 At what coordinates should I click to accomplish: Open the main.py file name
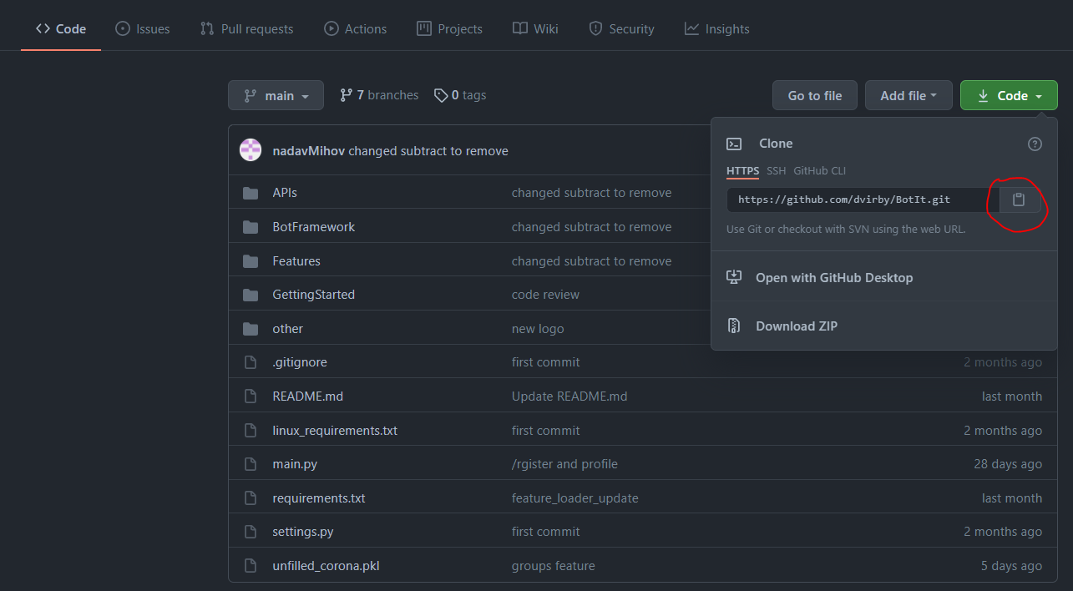click(x=295, y=464)
